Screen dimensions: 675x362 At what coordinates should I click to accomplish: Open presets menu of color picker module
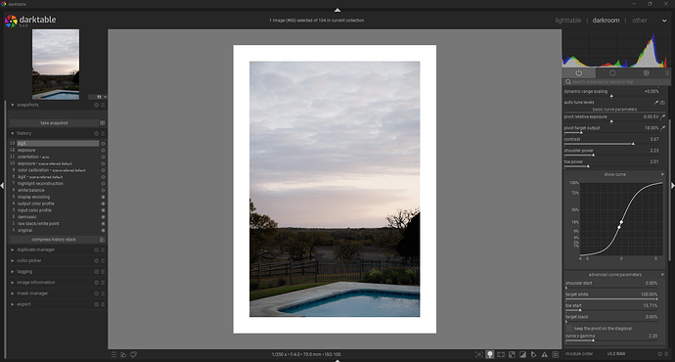point(103,261)
